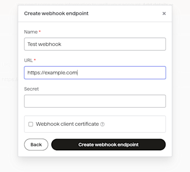Go back with the Back button

point(36,145)
